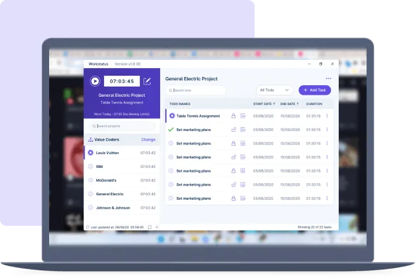Viewport: 416px width, 278px height.
Task: Click the TODO NAMES column header
Action: coord(180,104)
